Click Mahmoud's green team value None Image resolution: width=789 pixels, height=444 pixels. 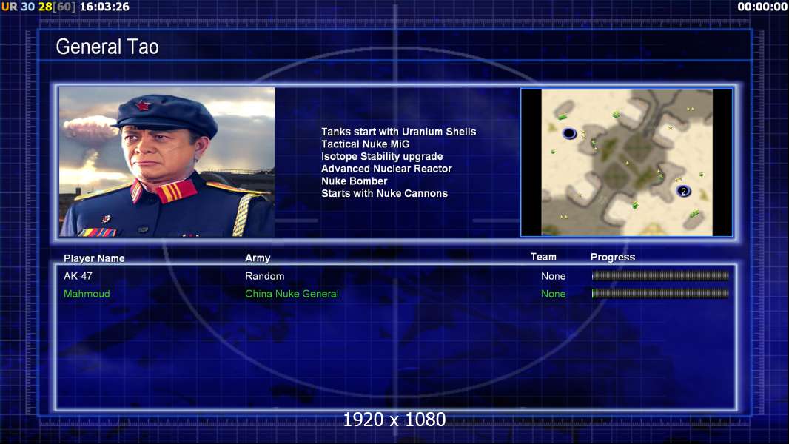click(x=553, y=294)
